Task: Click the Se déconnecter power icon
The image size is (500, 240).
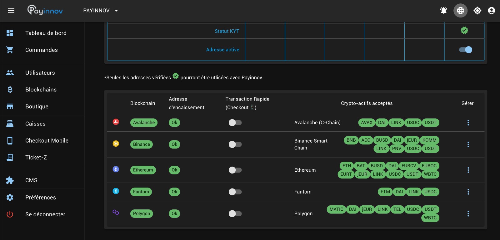Action: point(10,214)
